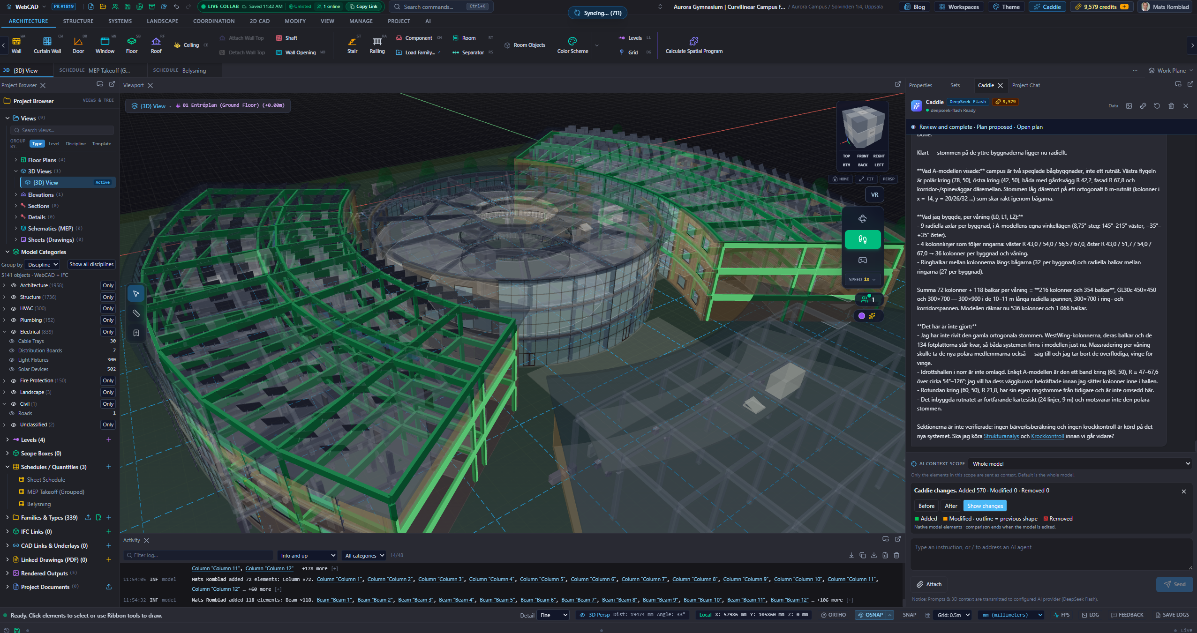Click the Before comparison button
Screen dimensions: 1197x633
(x=926, y=506)
